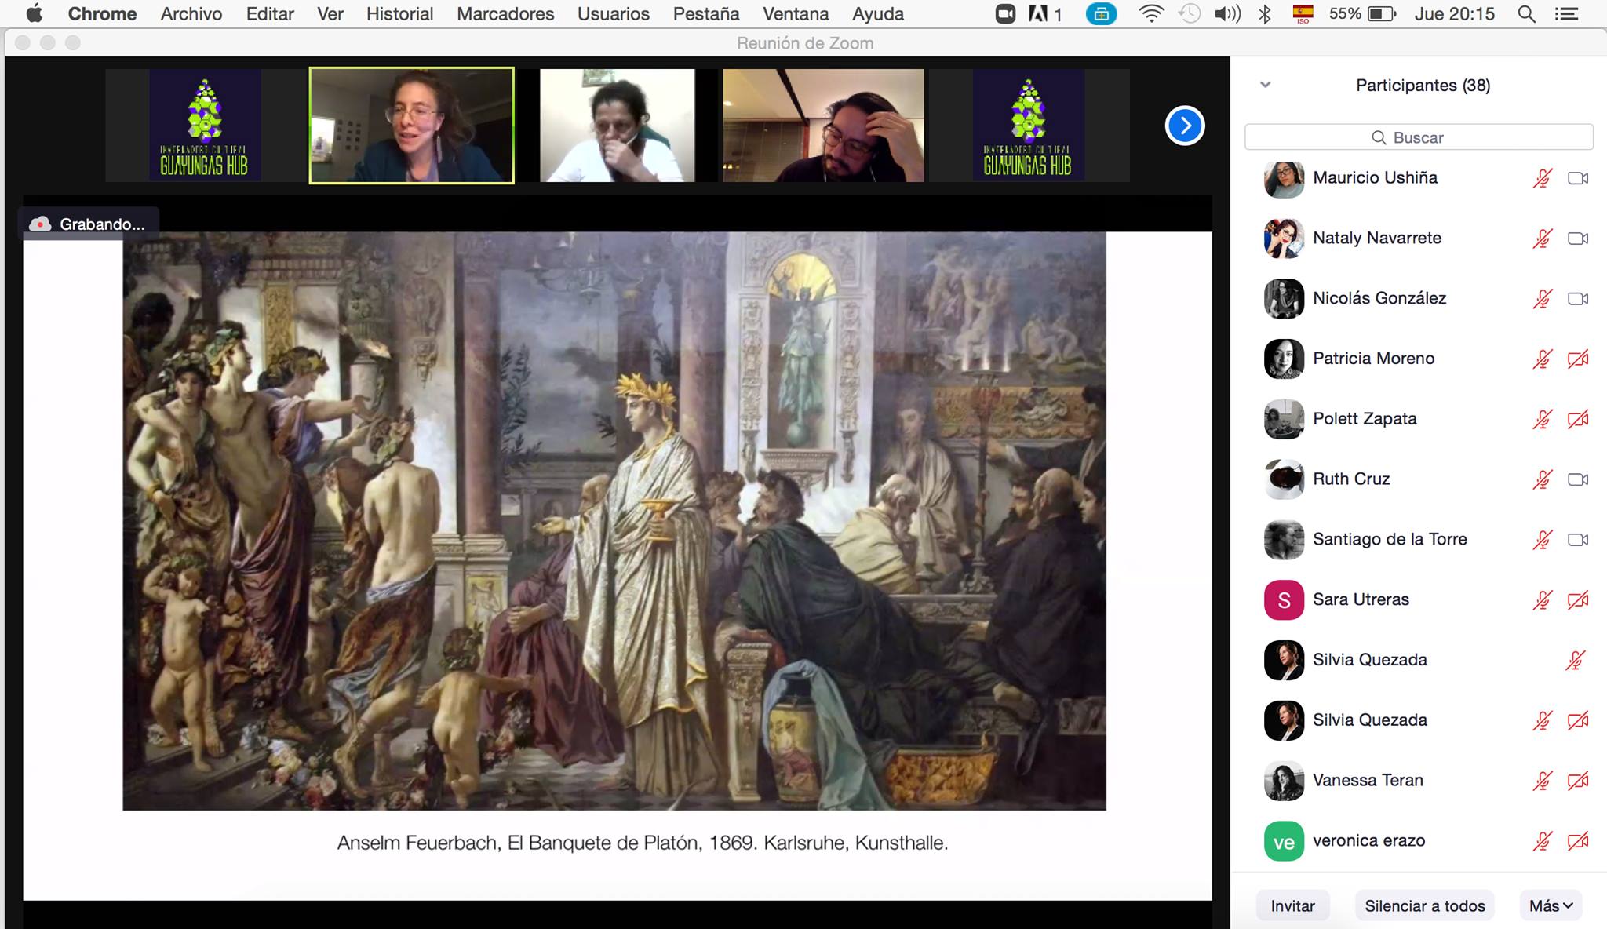1607x929 pixels.
Task: Select the video of man wearing headphones
Action: 823,126
